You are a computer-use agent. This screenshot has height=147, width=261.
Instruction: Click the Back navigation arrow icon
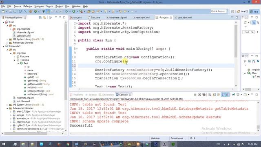125,11
